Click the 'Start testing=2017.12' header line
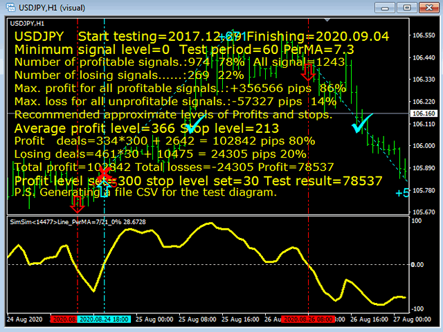The image size is (443, 332). (x=201, y=37)
